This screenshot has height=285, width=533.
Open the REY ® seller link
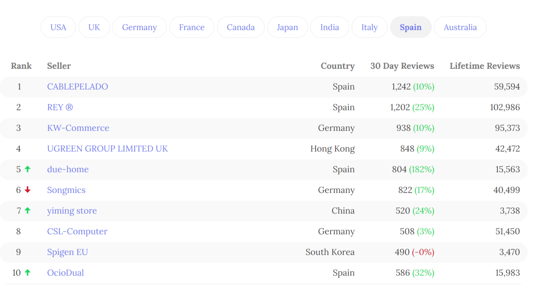[x=60, y=107]
